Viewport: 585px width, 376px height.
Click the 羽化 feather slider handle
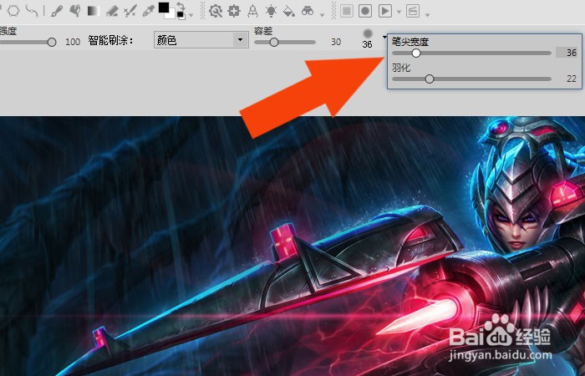click(430, 79)
